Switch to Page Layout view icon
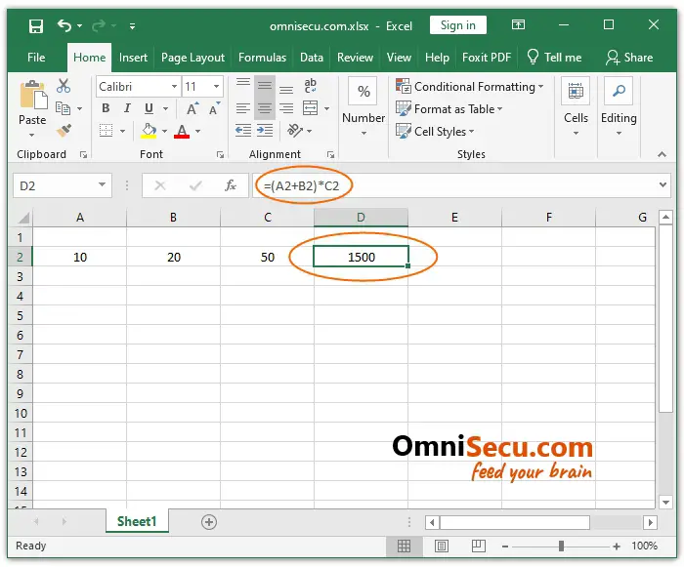 pyautogui.click(x=442, y=546)
